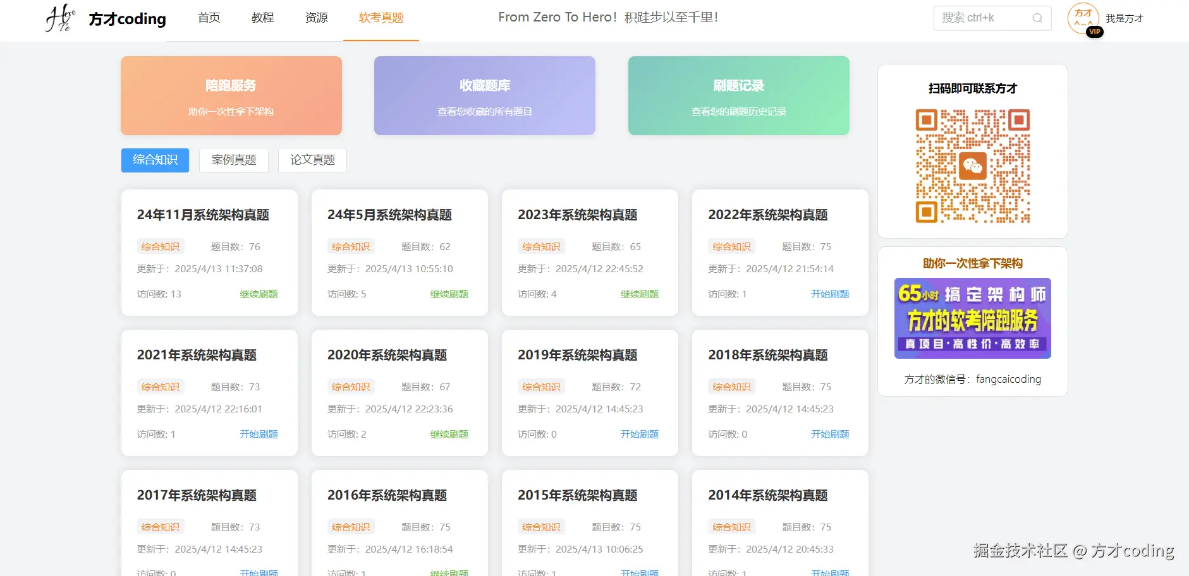Click 继续刷题 on 2020年系统架构真题
Image resolution: width=1189 pixels, height=576 pixels.
449,435
